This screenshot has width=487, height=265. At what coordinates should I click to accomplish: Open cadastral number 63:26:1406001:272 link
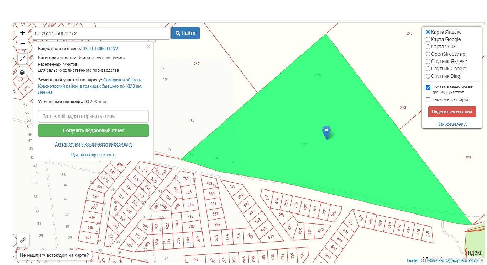coord(100,49)
